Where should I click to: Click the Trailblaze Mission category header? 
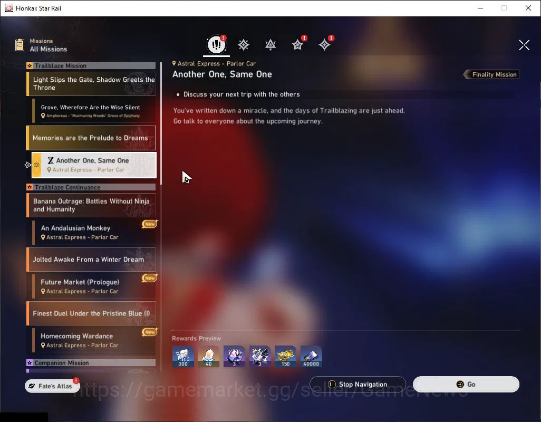pos(91,65)
